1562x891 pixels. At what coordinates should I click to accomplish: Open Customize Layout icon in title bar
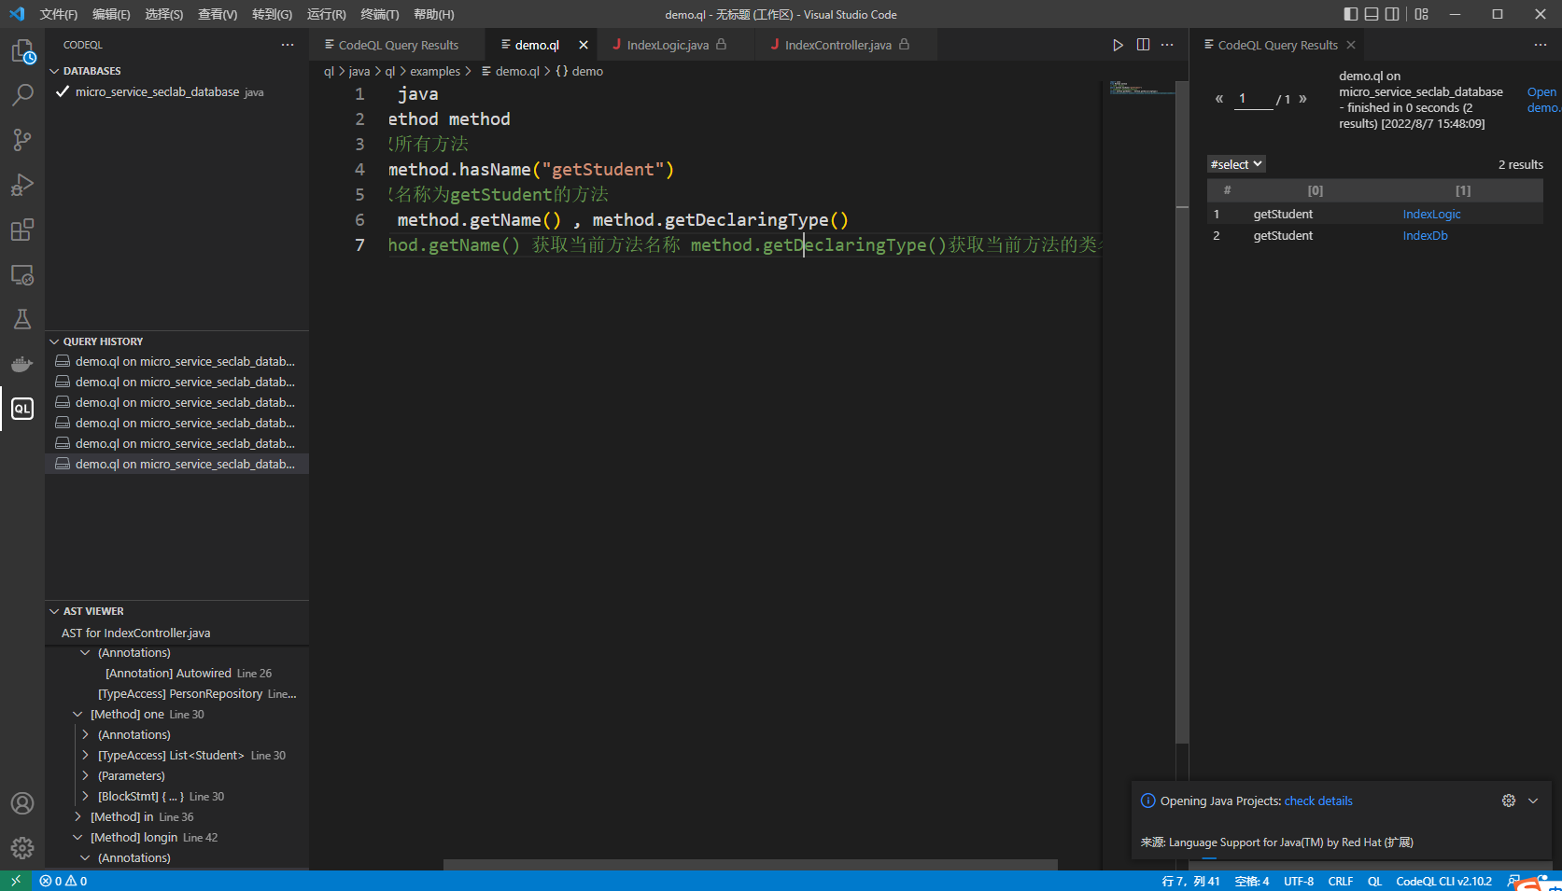pyautogui.click(x=1421, y=14)
